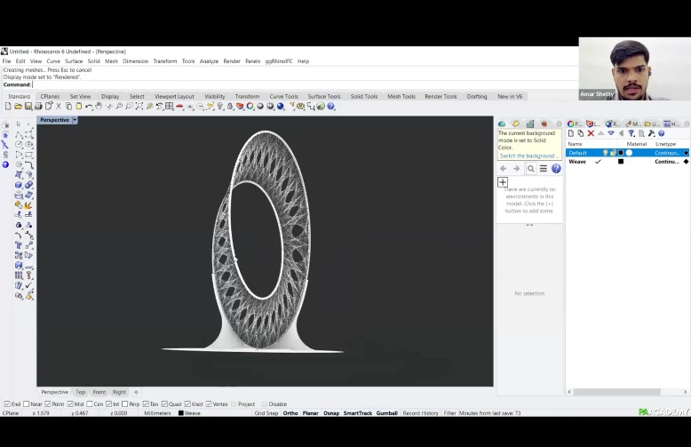This screenshot has height=447, width=691.
Task: Click the New layer icon in Layers panel
Action: tap(571, 133)
